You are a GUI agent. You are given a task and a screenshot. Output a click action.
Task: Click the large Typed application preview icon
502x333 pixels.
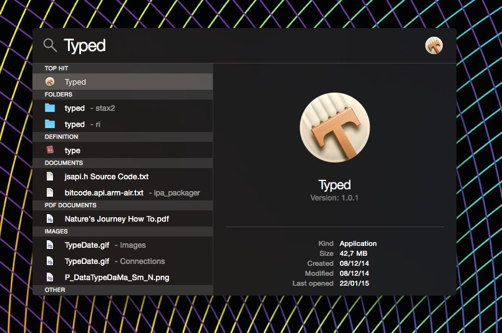pos(335,129)
